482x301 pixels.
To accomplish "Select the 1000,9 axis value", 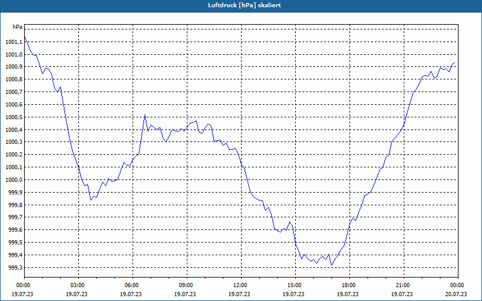I will [x=14, y=67].
